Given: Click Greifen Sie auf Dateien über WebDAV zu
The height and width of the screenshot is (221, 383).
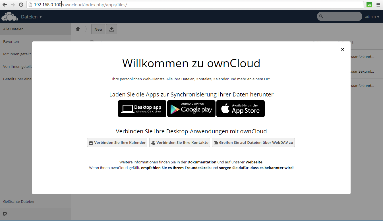Looking at the screenshot, I should 253,142.
